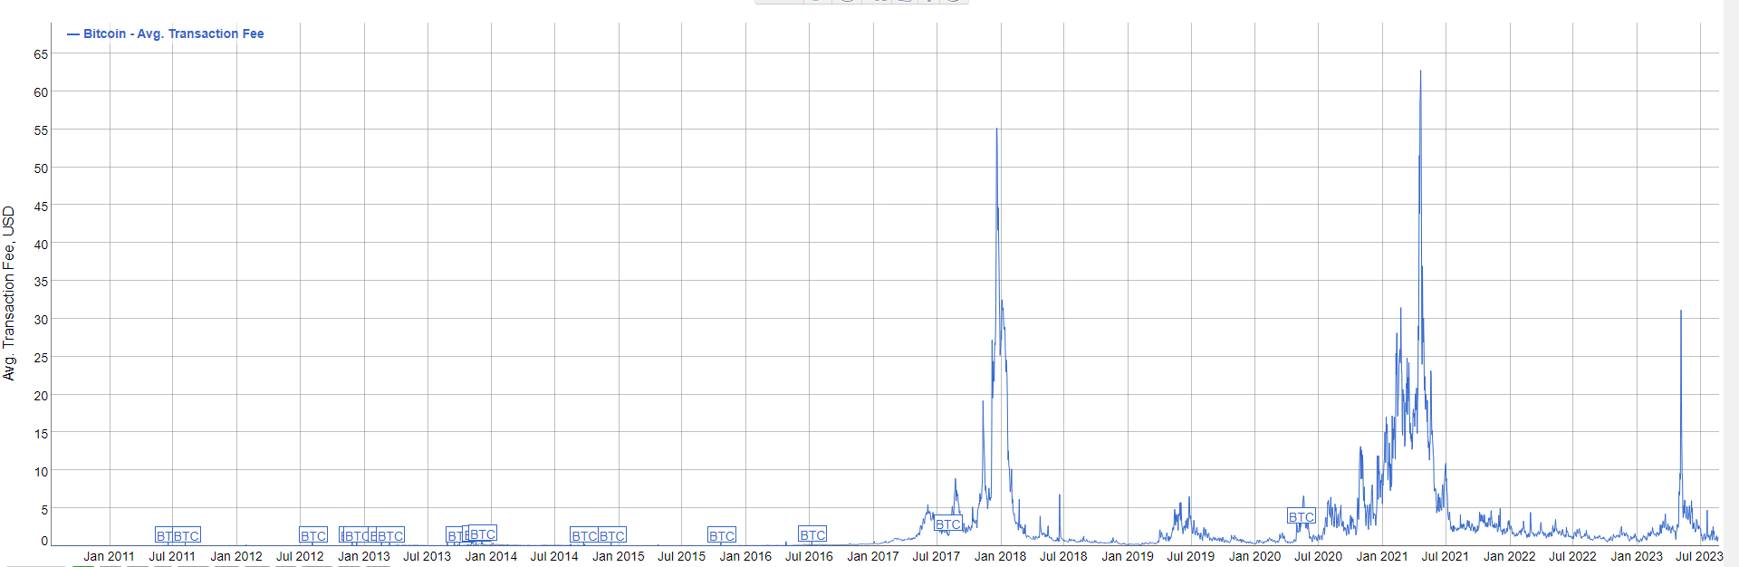Click the topmost BTC marker before Jan 2014
Screen dimensions: 1739x567
483,533
